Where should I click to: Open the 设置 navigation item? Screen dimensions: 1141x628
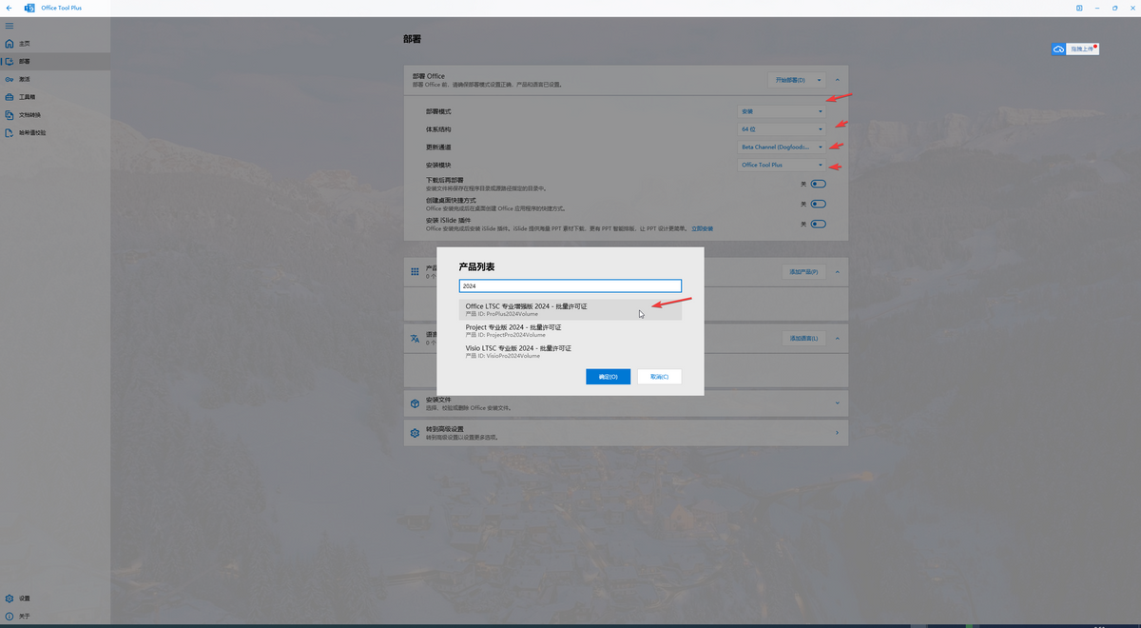pyautogui.click(x=55, y=599)
